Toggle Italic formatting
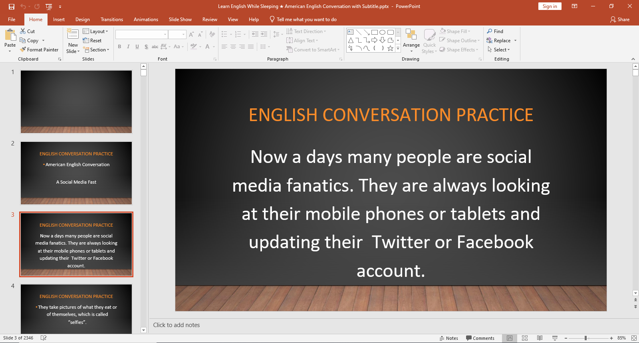Image resolution: width=639 pixels, height=343 pixels. 128,47
